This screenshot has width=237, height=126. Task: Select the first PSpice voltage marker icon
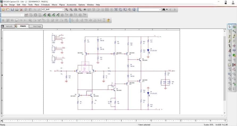[44, 15]
